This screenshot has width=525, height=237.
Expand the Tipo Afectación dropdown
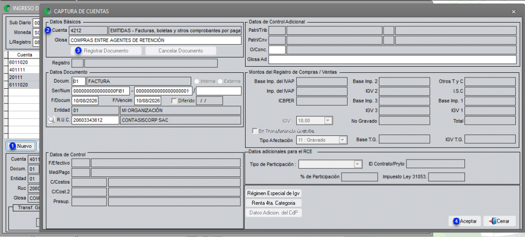[x=342, y=140]
